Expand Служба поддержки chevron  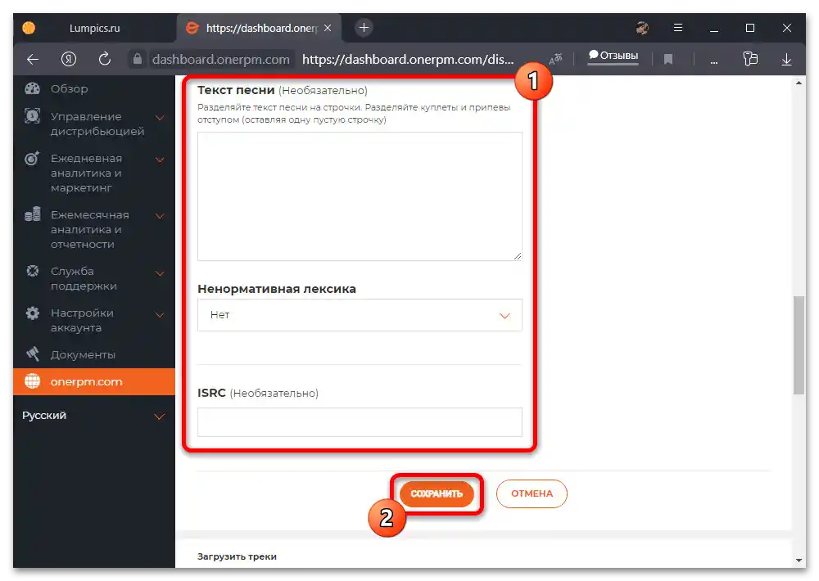[x=160, y=272]
